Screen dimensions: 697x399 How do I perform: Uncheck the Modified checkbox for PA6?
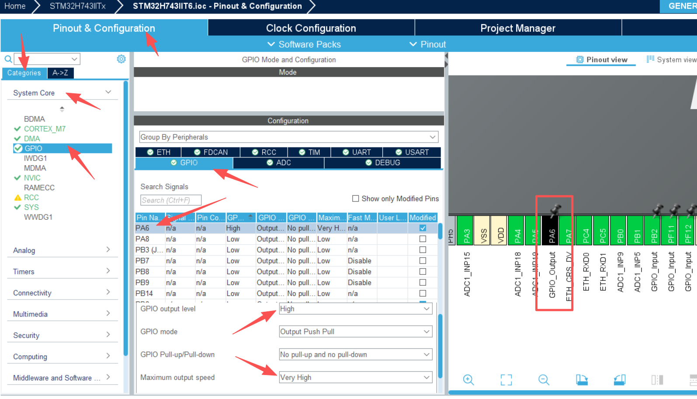coord(423,228)
